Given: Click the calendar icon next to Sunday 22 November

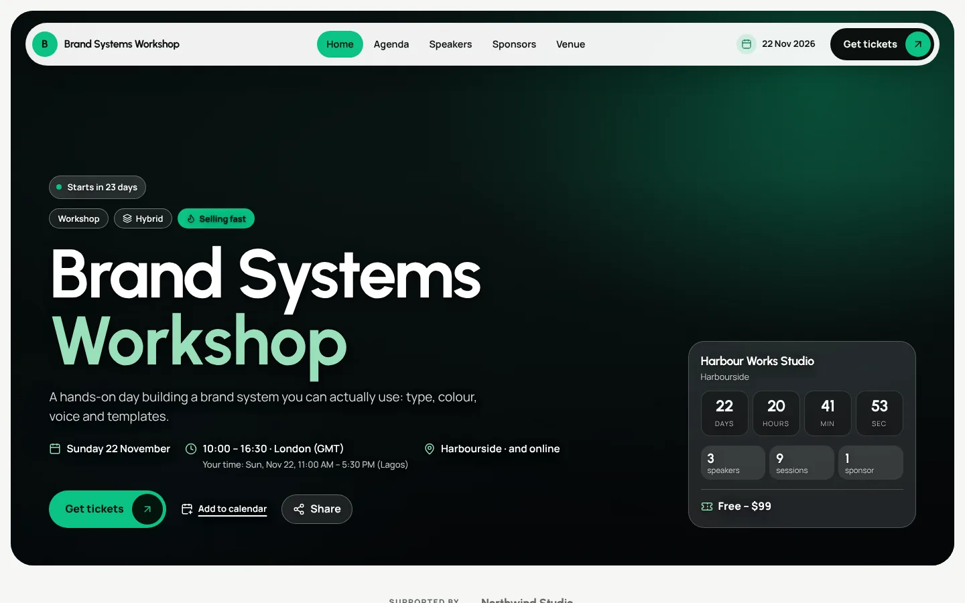Looking at the screenshot, I should click(55, 449).
